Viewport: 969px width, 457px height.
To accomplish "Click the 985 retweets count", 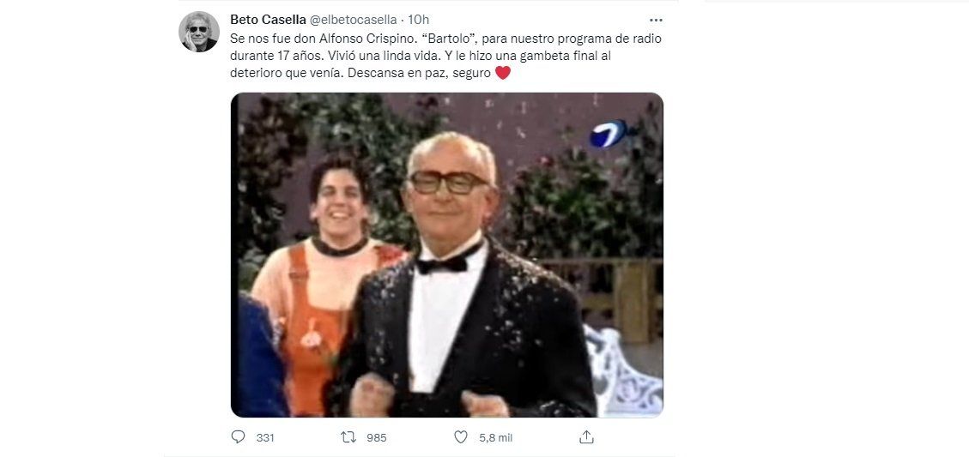I will (x=376, y=438).
